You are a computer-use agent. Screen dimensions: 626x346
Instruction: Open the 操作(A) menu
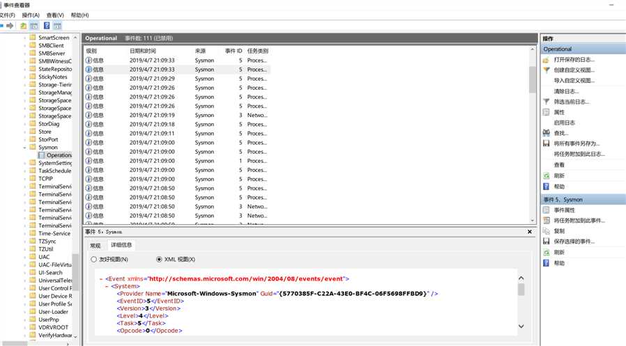click(31, 15)
